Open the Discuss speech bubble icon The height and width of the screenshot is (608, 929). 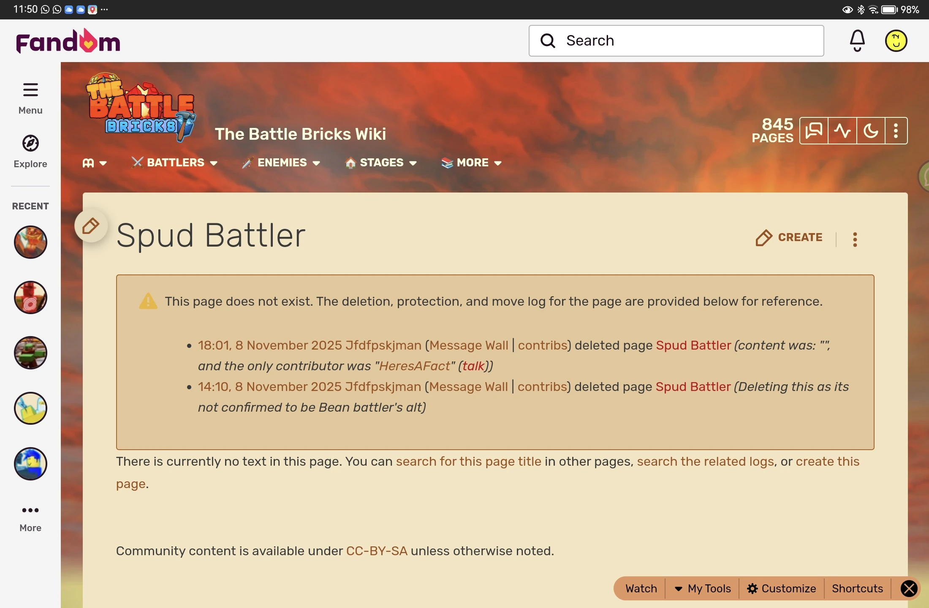[813, 131]
